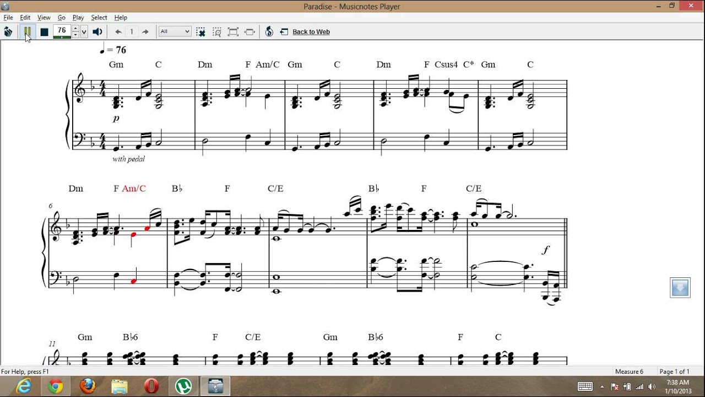Open the tempo dropdown arrow
This screenshot has height=397, width=705.
84,32
